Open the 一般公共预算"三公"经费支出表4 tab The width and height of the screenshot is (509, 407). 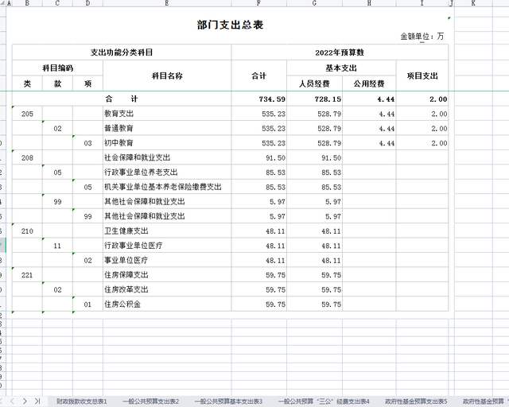click(324, 401)
